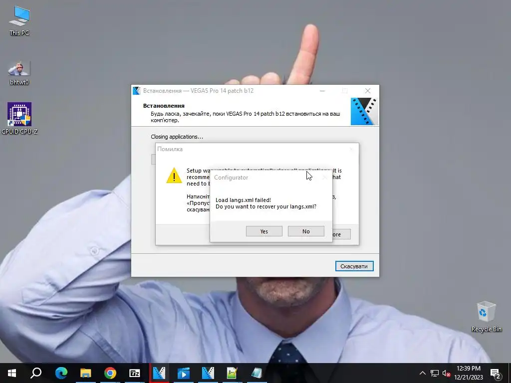Switch to the second VEGAS taskbar icon
Screen dimensions: 511x383
click(x=208, y=373)
